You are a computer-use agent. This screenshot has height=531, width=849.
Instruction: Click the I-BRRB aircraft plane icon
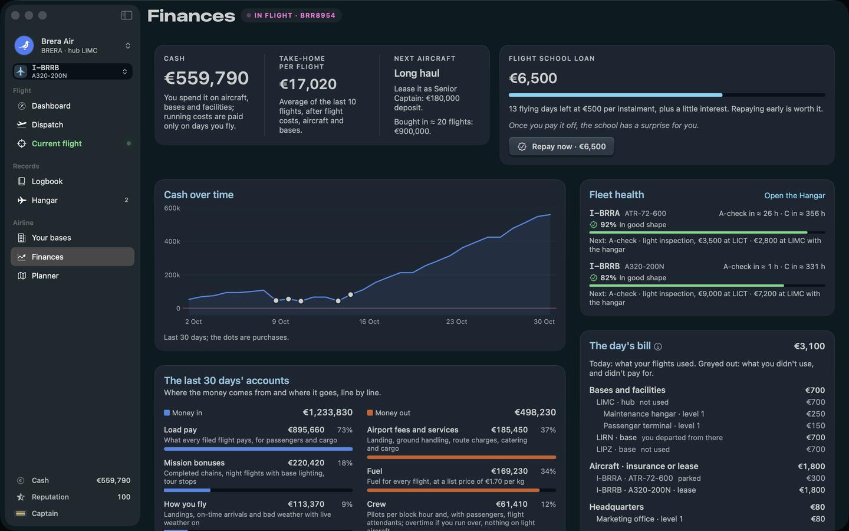(21, 71)
